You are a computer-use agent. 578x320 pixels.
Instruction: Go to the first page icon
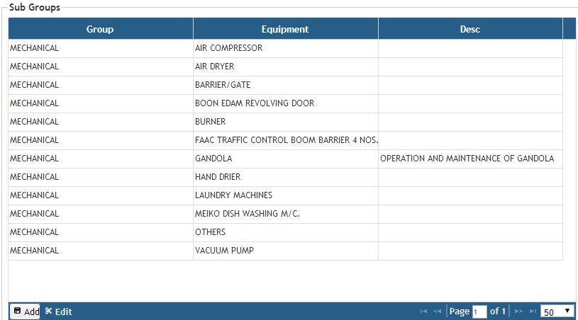pyautogui.click(x=423, y=312)
